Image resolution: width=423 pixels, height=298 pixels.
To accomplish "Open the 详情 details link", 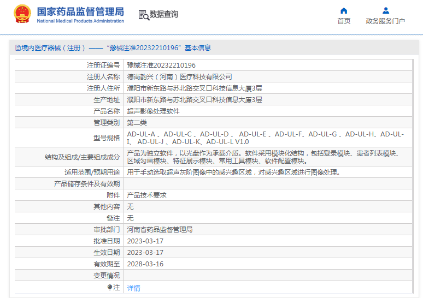I will coord(133,288).
